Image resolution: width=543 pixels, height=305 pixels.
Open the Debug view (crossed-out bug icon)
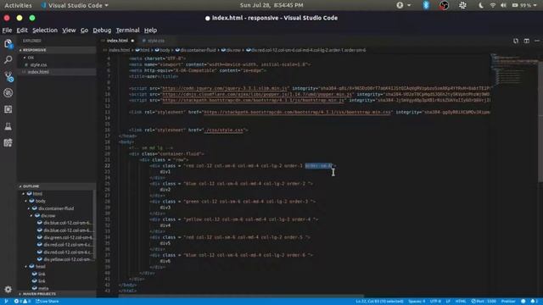[x=8, y=92]
